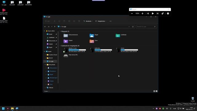Expand the Ez a gép sidebar node
197x111 pixels.
pos(45,61)
